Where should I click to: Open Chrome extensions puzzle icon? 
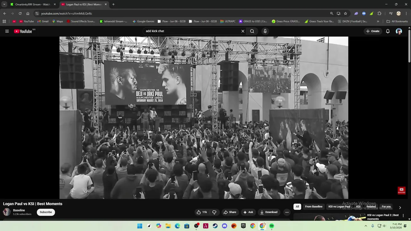[379, 13]
